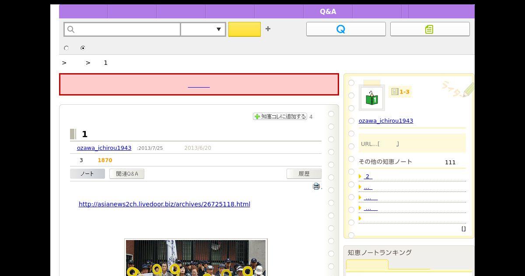
Task: Click the 1-3 grade badge icon
Action: pos(400,92)
